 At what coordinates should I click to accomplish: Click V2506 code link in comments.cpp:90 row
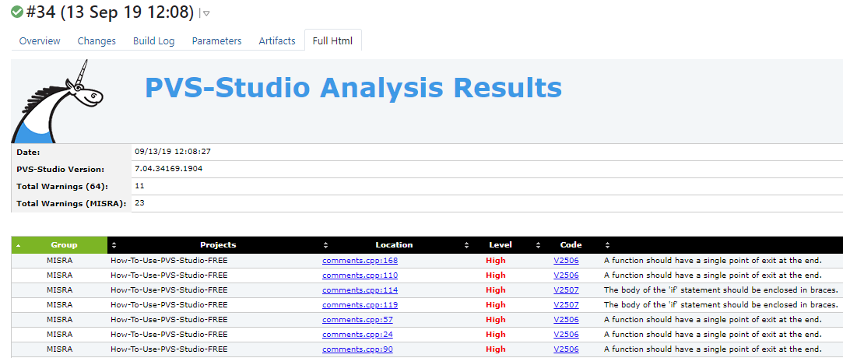[566, 349]
